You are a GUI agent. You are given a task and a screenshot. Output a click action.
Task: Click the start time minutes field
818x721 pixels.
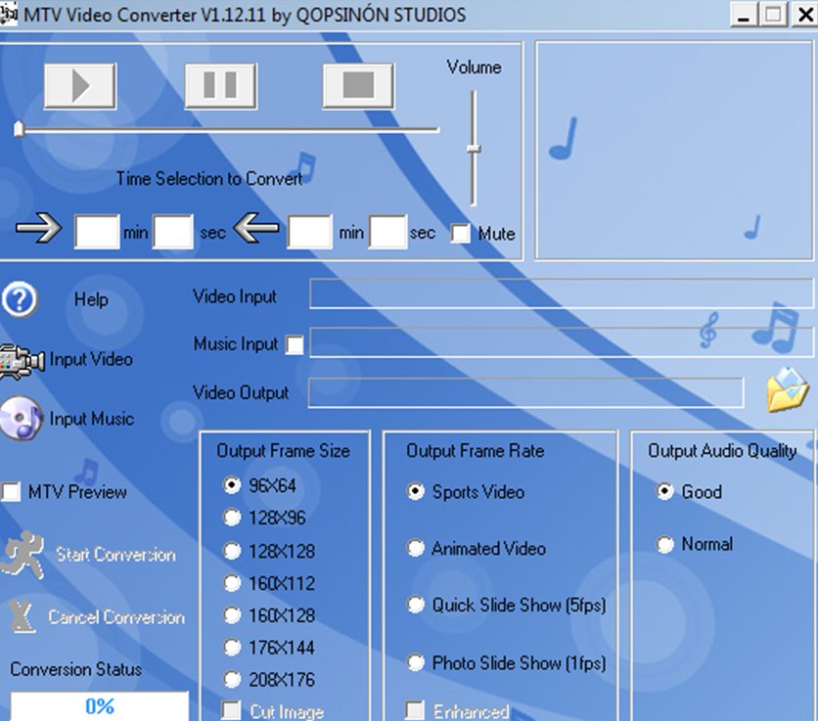coord(96,233)
